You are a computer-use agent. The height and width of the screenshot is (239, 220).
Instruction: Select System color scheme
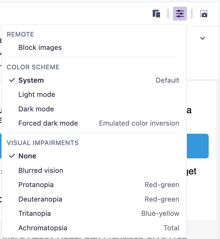pos(31,80)
